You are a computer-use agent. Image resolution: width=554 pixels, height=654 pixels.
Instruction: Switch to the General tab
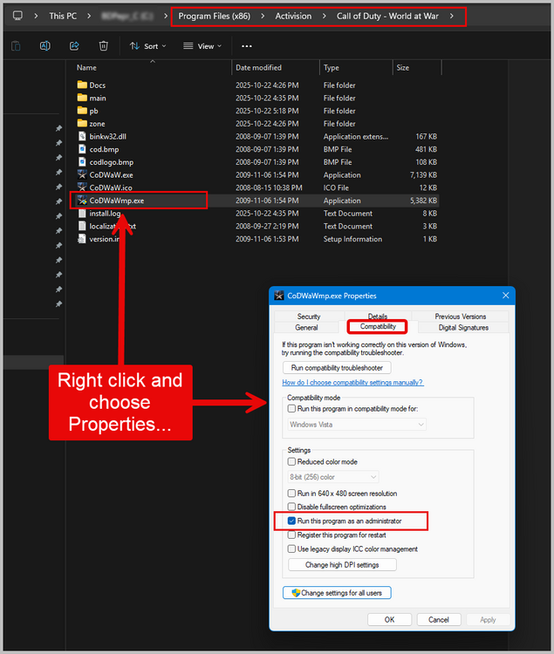(306, 328)
